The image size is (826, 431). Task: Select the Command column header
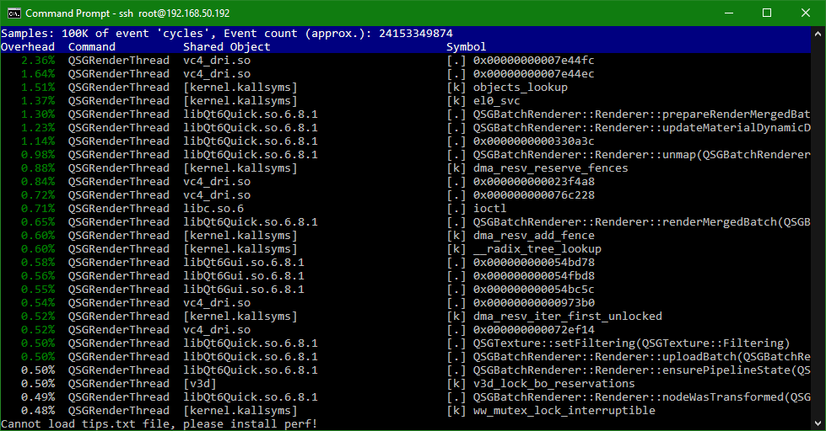[x=92, y=47]
